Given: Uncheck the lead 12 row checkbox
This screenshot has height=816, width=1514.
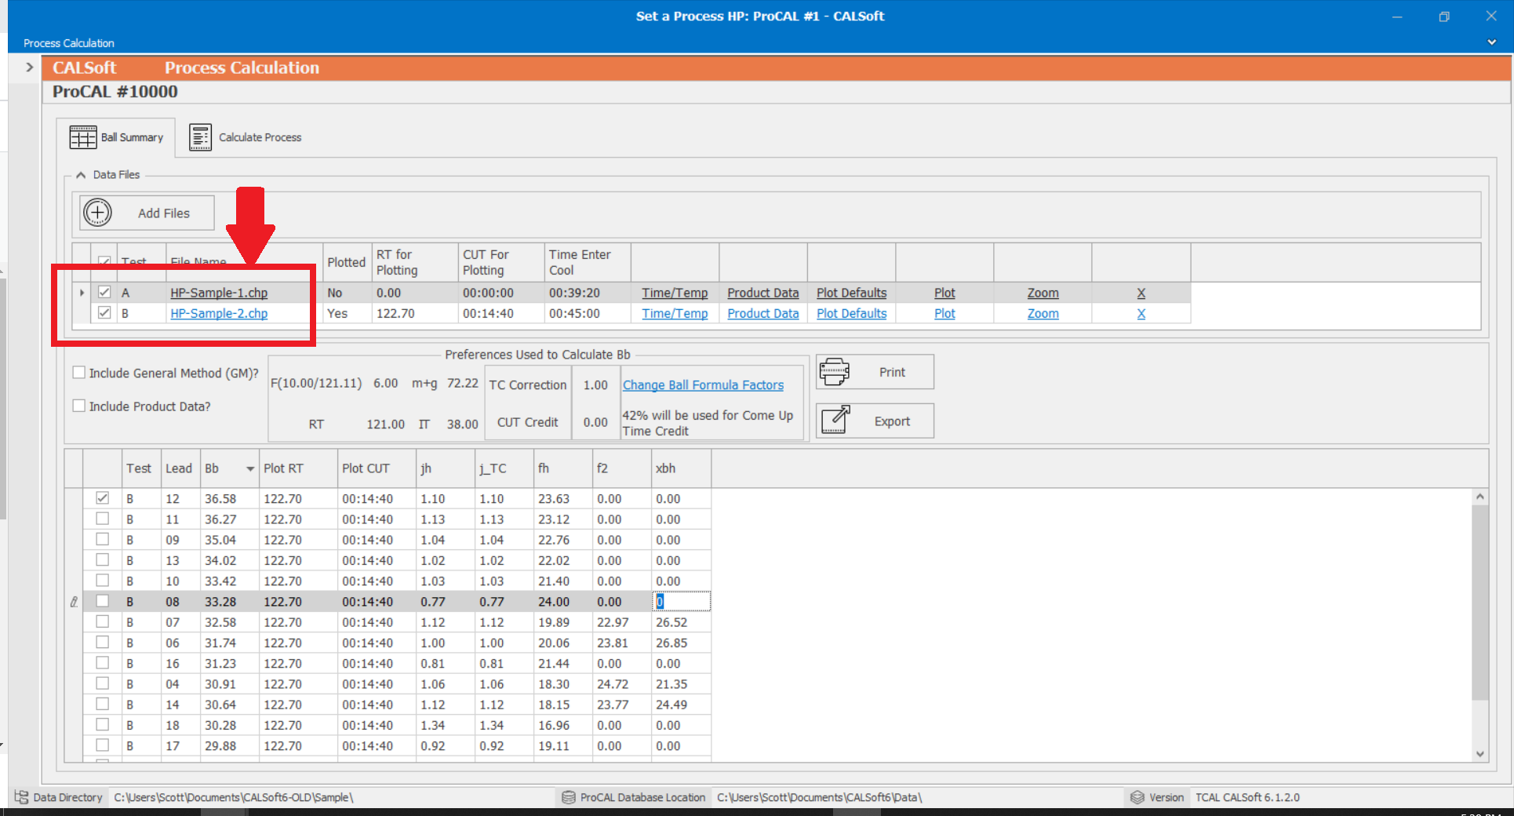Looking at the screenshot, I should pyautogui.click(x=102, y=497).
